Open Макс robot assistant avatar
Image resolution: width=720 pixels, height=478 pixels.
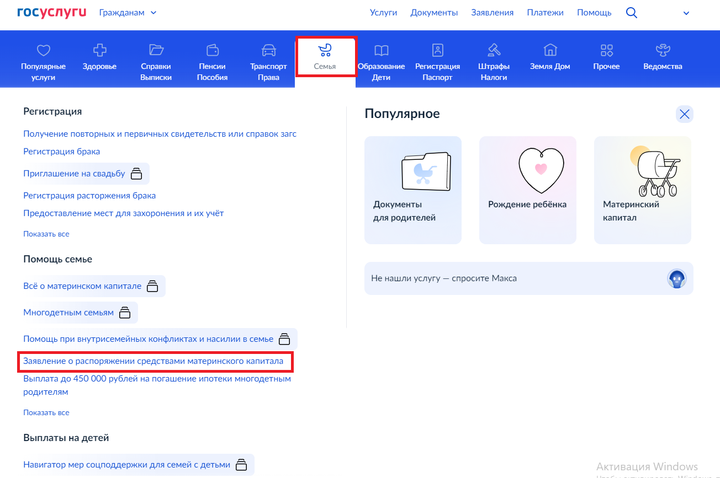[x=676, y=278]
